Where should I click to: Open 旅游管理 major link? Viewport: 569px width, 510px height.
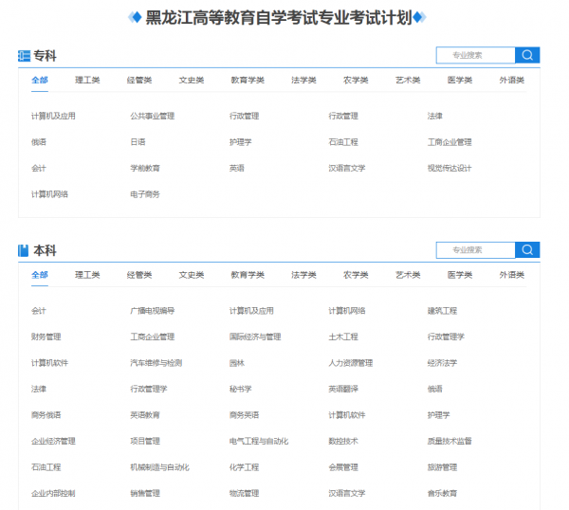[x=442, y=467]
